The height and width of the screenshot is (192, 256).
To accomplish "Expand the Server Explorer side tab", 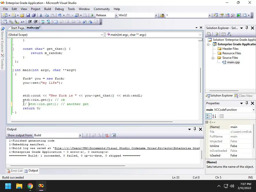I will click(x=2, y=39).
